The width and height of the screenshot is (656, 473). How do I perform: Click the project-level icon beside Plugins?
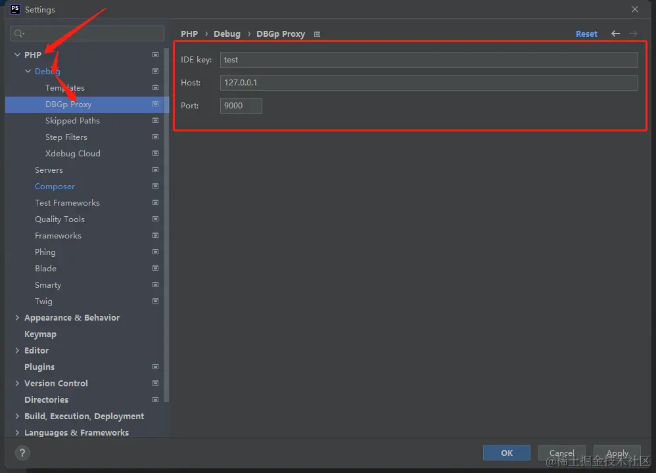tap(155, 367)
